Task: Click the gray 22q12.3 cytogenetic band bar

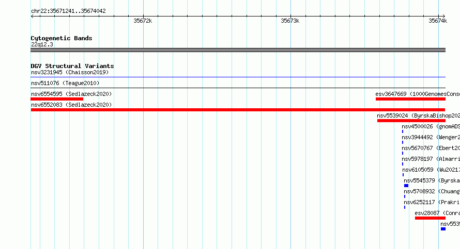Action: [x=238, y=50]
